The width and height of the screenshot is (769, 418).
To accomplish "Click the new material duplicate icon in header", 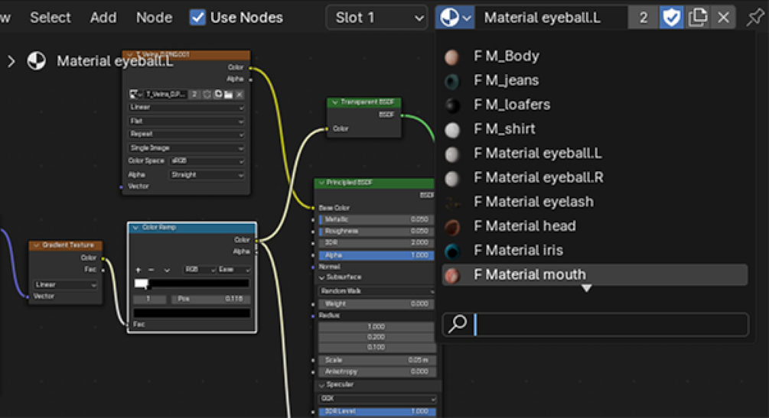I will [697, 18].
